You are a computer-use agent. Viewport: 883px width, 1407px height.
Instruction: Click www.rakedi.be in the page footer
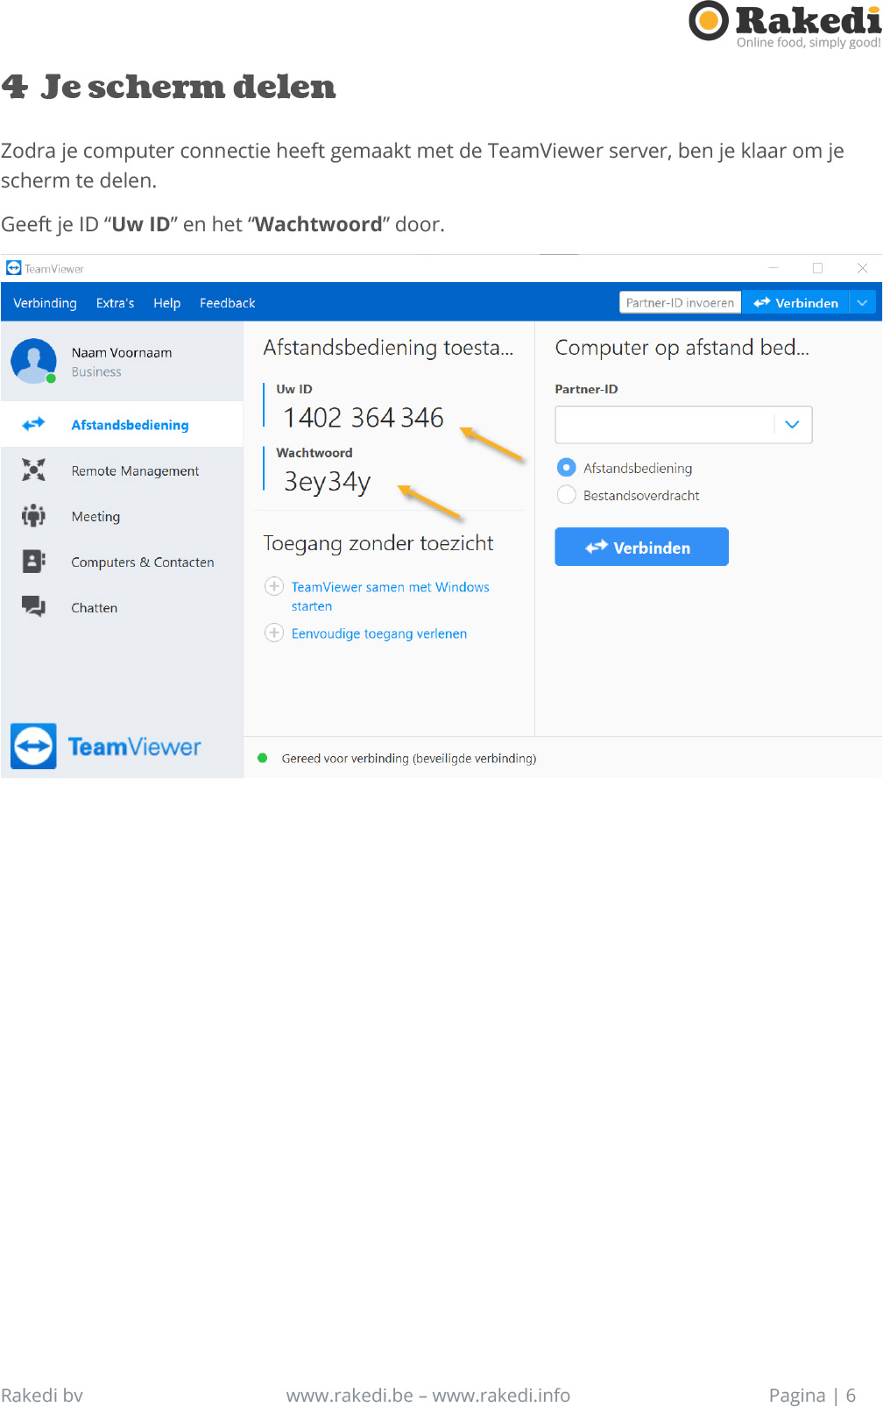350,1395
